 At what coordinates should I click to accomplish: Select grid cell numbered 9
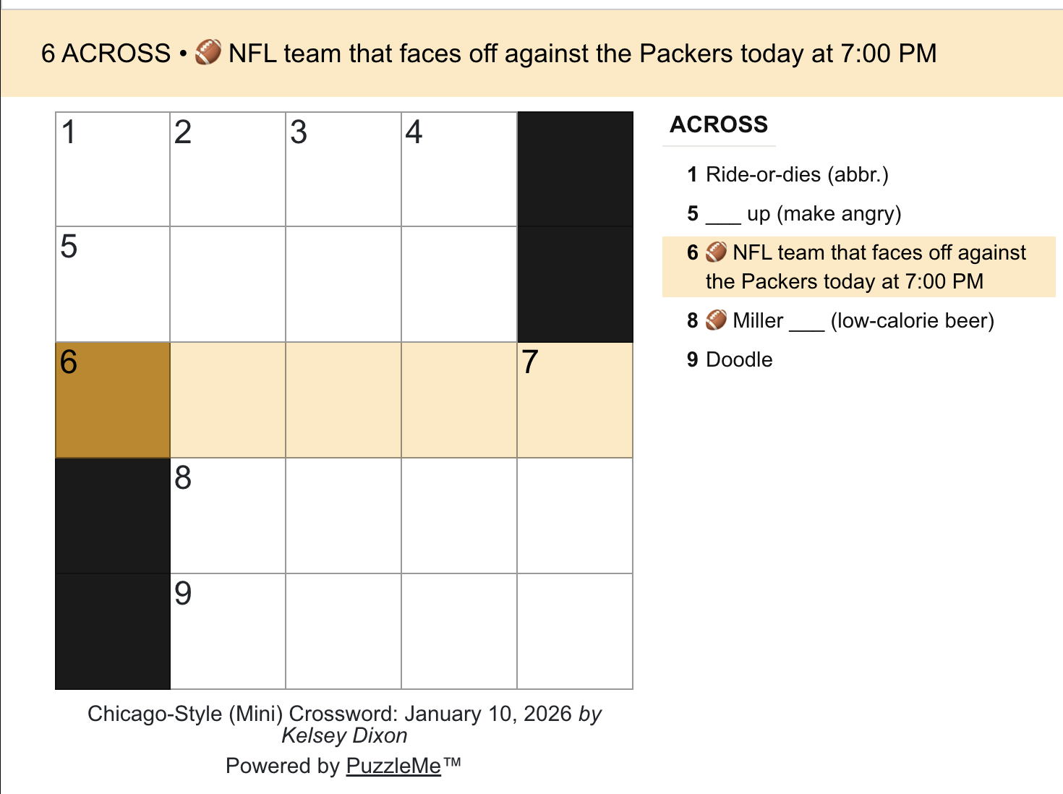pyautogui.click(x=228, y=631)
